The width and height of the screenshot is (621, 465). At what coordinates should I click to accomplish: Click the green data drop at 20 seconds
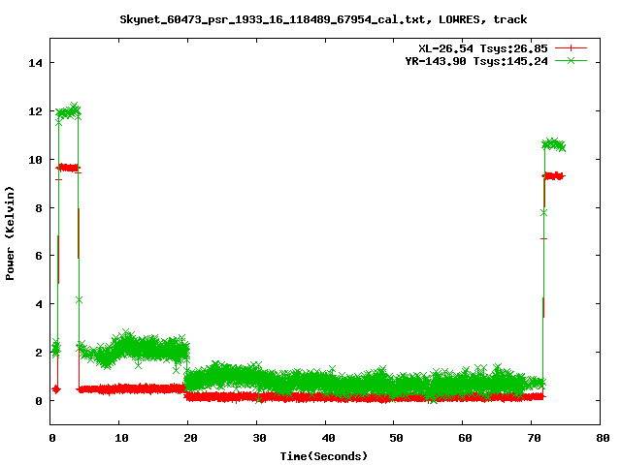point(186,363)
